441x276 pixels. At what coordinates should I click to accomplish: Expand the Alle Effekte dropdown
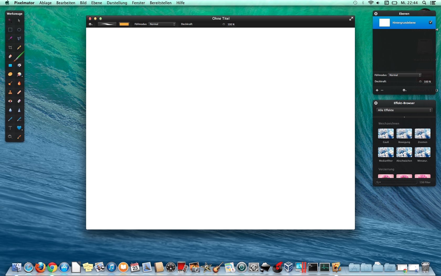click(x=404, y=110)
